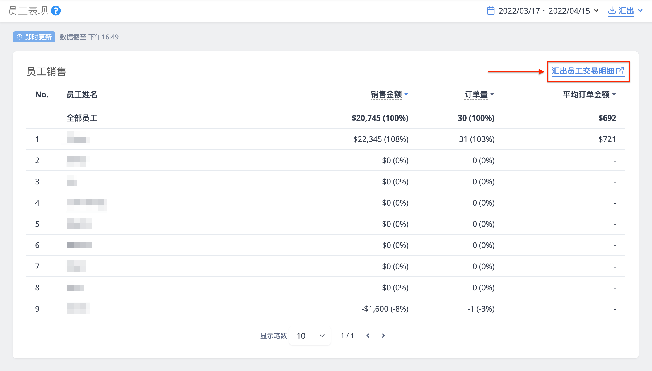This screenshot has width=652, height=371.
Task: Sort by 平均订单金额 column header
Action: point(589,95)
